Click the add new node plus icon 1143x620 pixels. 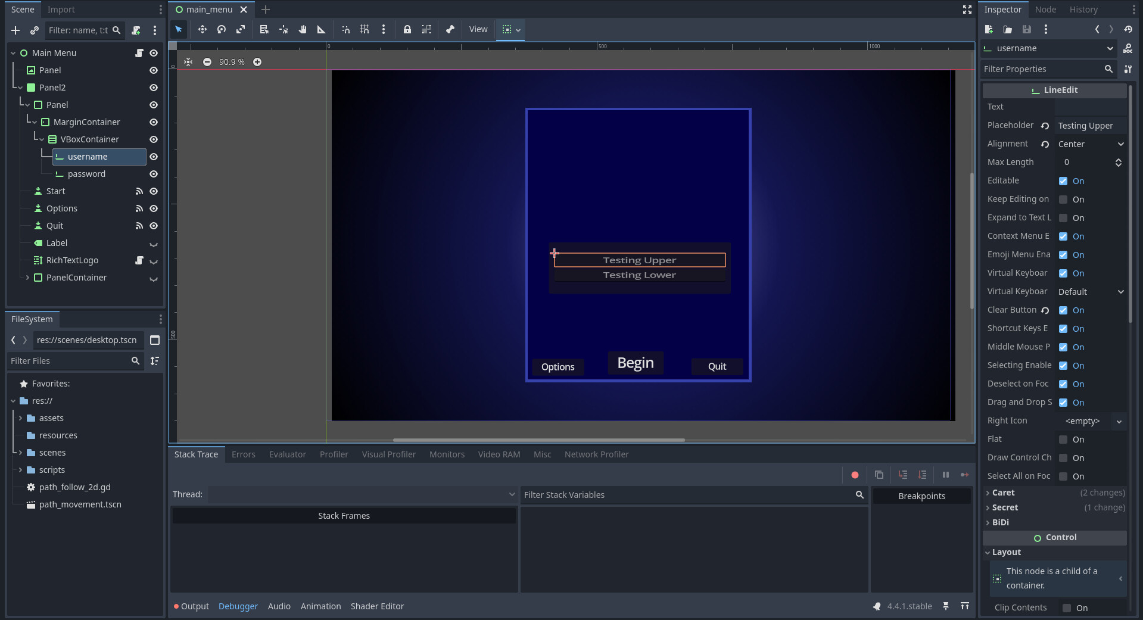[15, 30]
